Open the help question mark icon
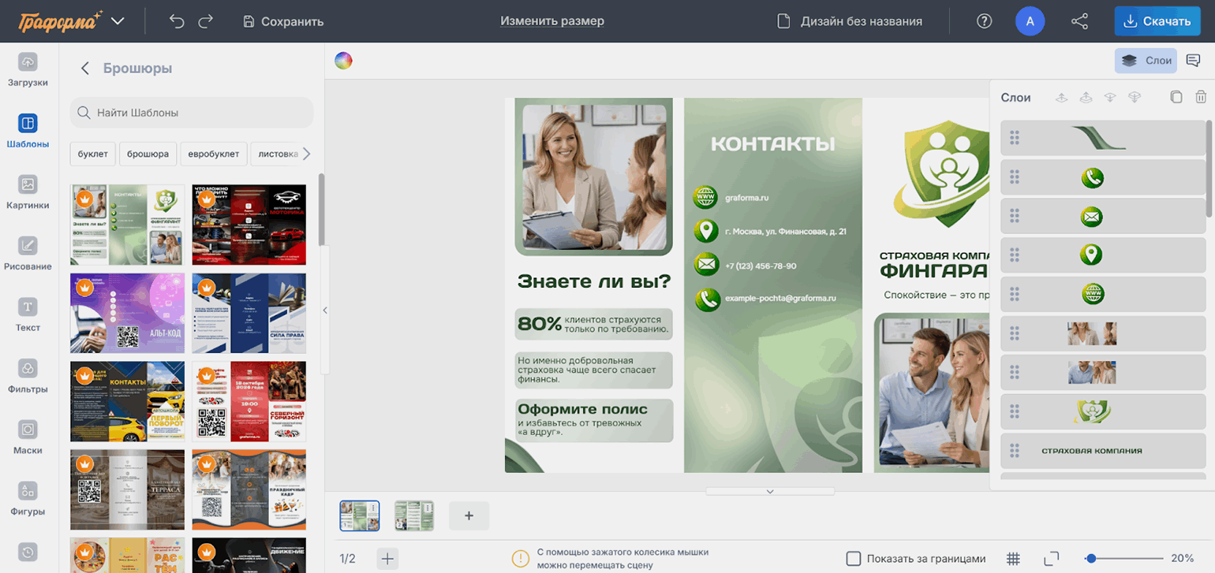 984,21
